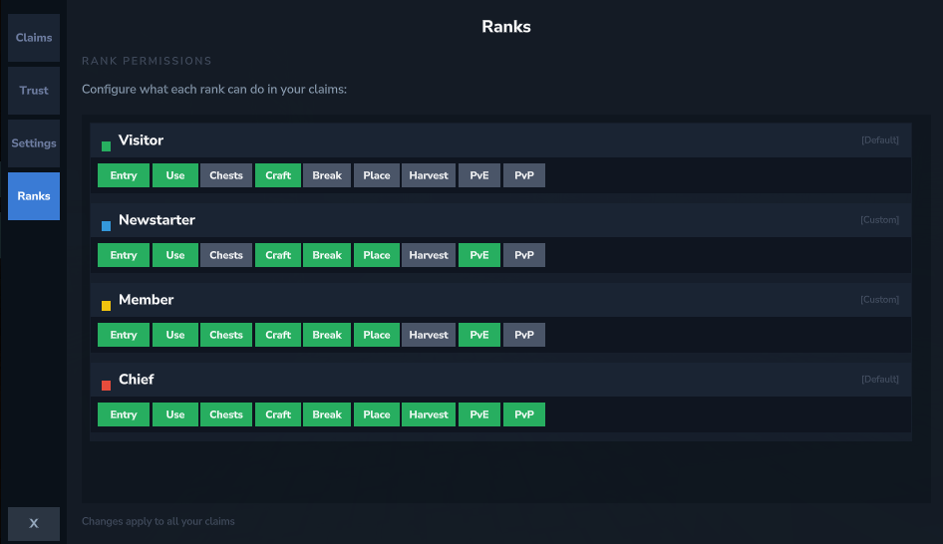Click the yellow Member rank color square

(106, 306)
